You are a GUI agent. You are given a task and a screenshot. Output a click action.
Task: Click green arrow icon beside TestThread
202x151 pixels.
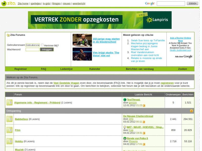(125, 100)
